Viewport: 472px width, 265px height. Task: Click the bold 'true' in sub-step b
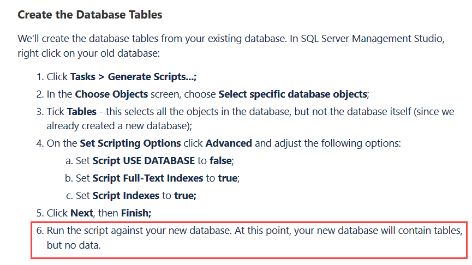(x=228, y=178)
